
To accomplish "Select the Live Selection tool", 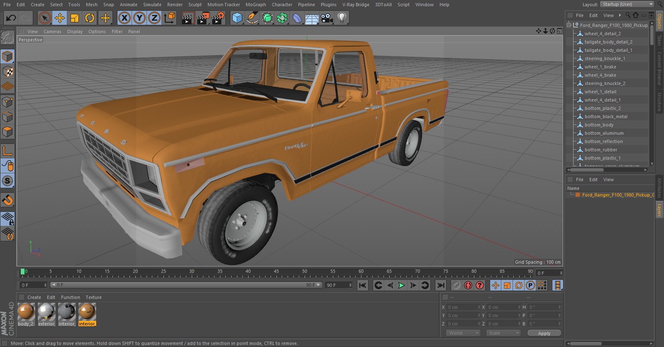I will click(45, 18).
